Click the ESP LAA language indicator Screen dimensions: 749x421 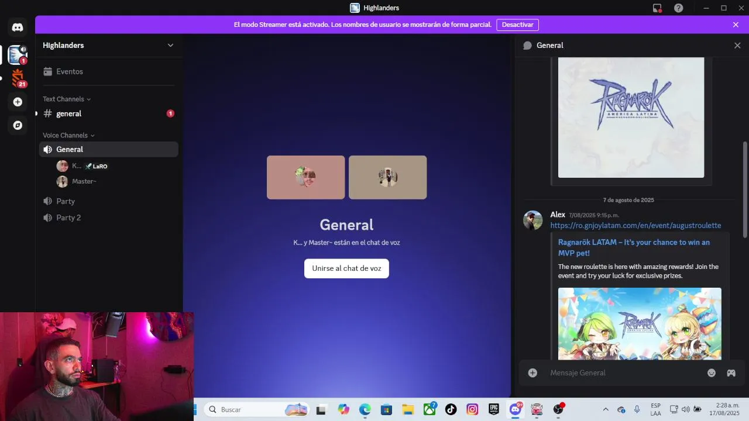point(655,409)
